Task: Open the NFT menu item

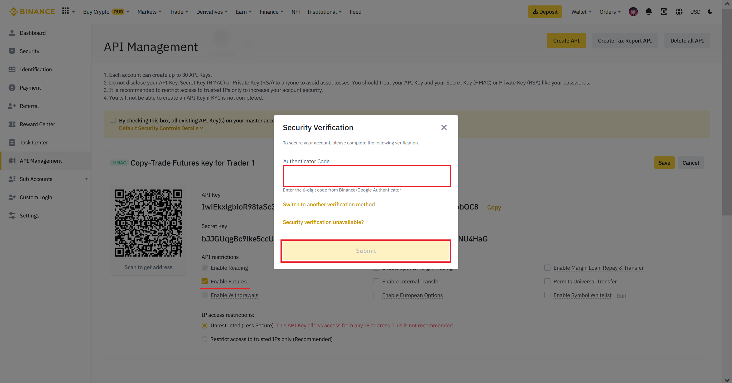Action: 296,12
